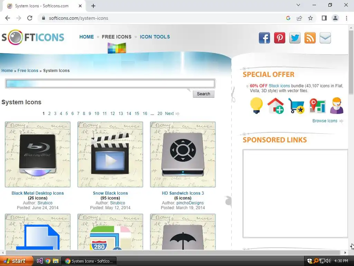This screenshot has height=266, width=354.
Task: Click the Stock icons offer link
Action: pyautogui.click(x=279, y=86)
